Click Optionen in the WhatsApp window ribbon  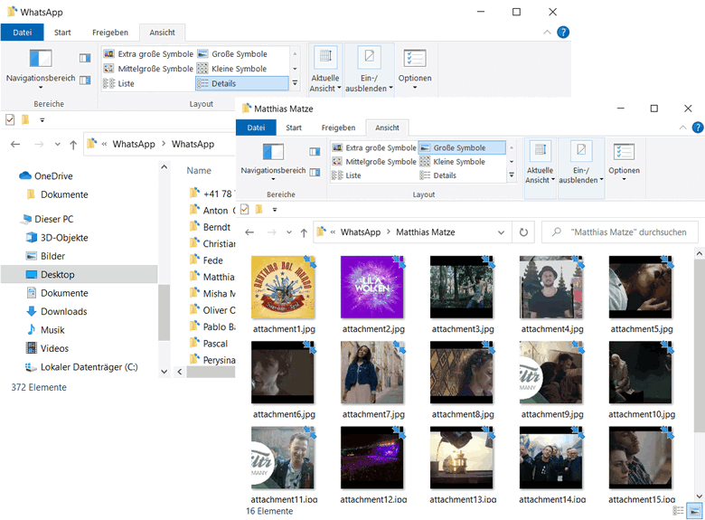415,68
